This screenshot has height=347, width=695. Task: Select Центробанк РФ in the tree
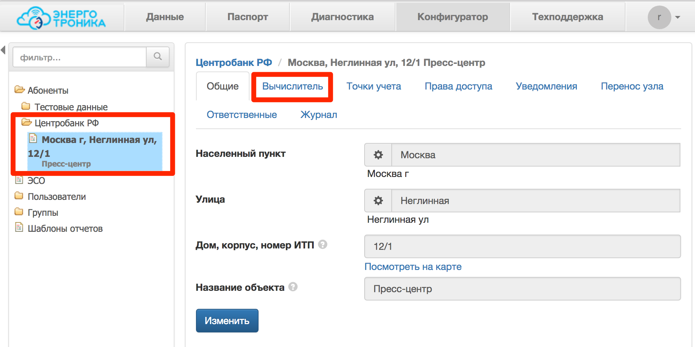pos(67,123)
